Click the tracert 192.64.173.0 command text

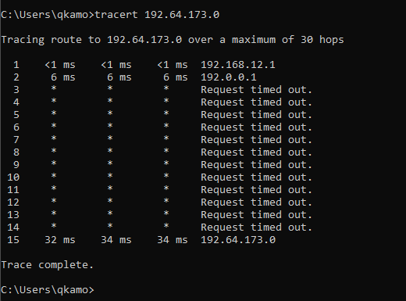coord(157,14)
